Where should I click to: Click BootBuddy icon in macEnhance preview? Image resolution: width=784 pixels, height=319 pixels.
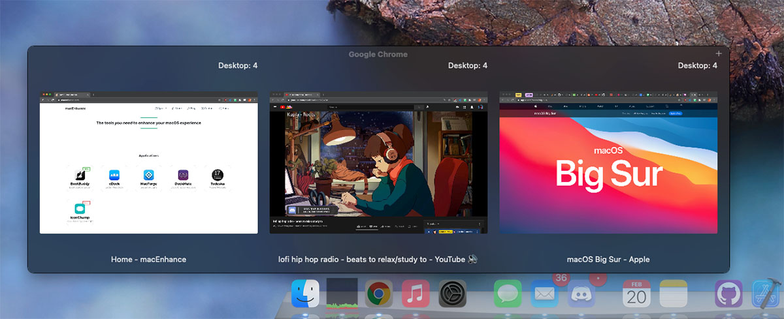[x=80, y=175]
